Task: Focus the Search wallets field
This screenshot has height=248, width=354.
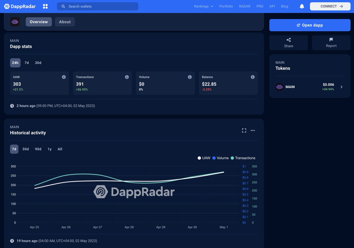Action: click(x=97, y=6)
